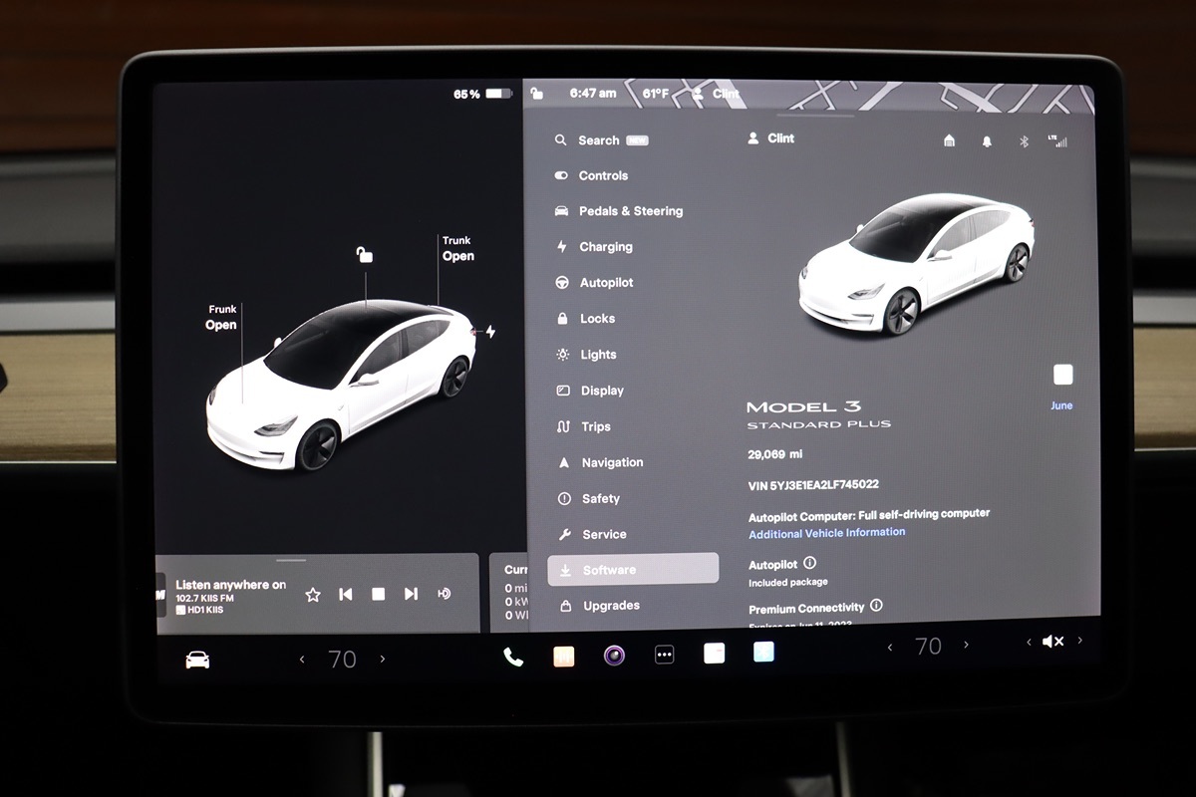Favorite the station with the star icon

click(x=313, y=594)
